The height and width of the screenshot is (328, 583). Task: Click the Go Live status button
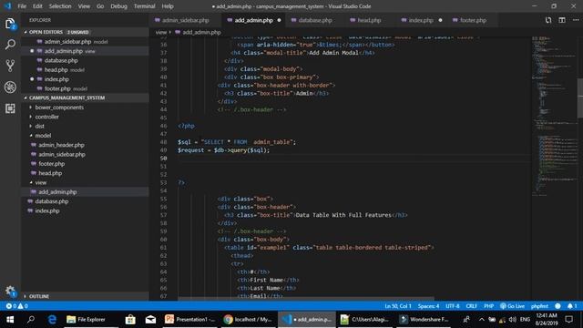pyautogui.click(x=512, y=306)
